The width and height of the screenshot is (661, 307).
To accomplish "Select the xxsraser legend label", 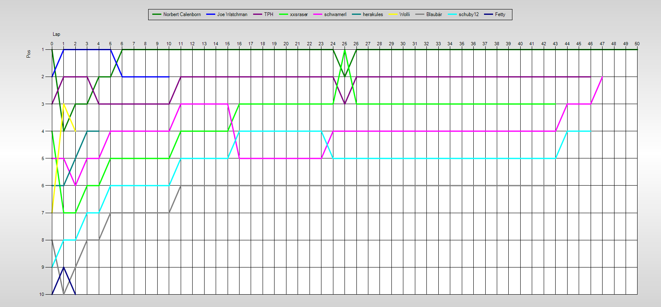I will tap(299, 14).
